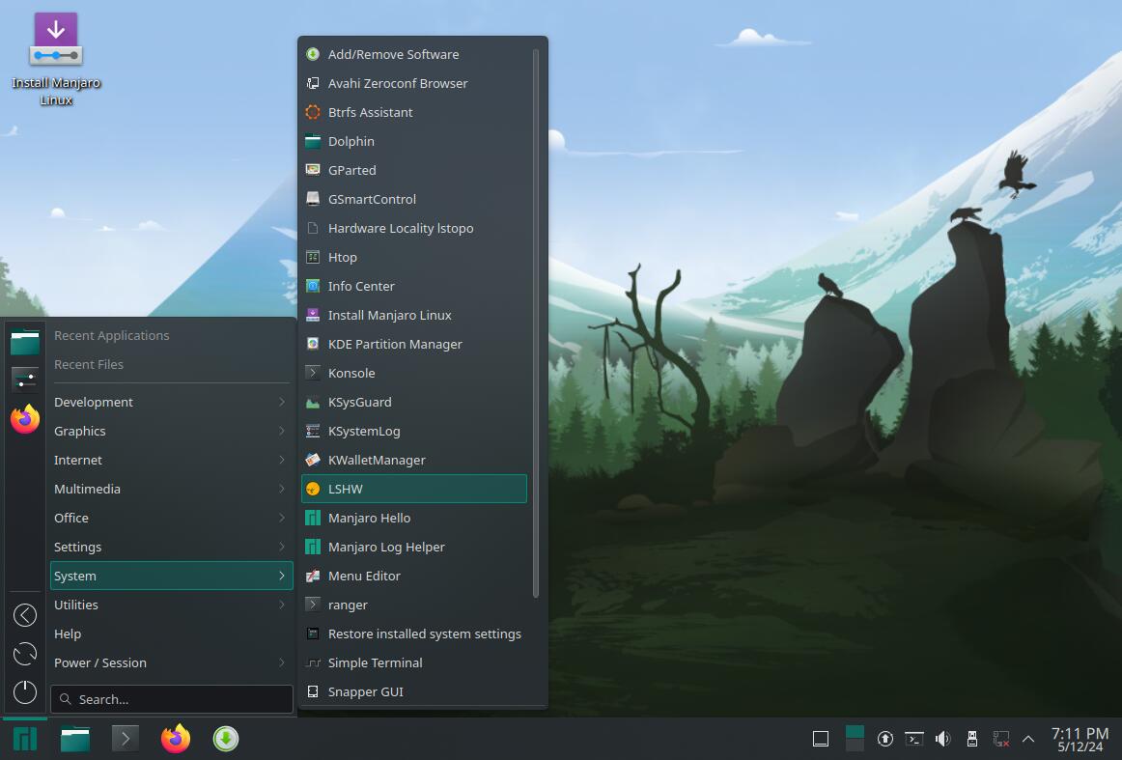The image size is (1122, 760).
Task: Expand the Power / Session submenu
Action: pos(172,662)
